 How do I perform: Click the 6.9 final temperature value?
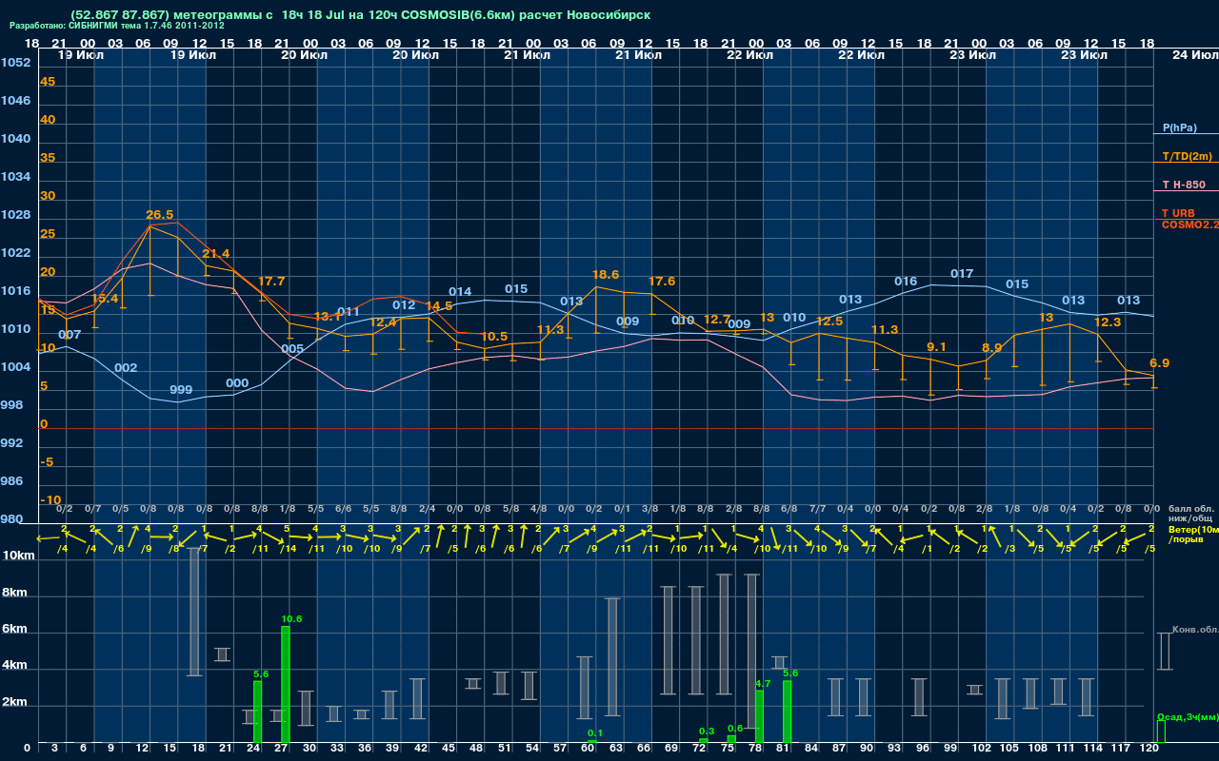1160,363
